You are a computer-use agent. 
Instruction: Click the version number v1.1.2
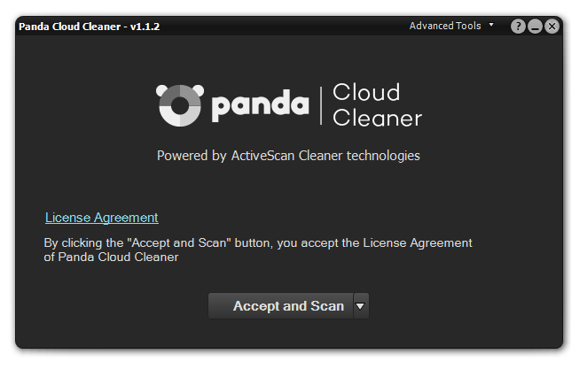click(145, 27)
